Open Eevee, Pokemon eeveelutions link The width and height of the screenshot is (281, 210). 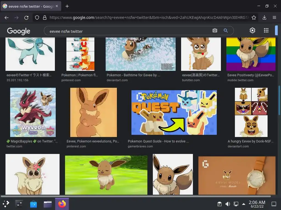93,141
